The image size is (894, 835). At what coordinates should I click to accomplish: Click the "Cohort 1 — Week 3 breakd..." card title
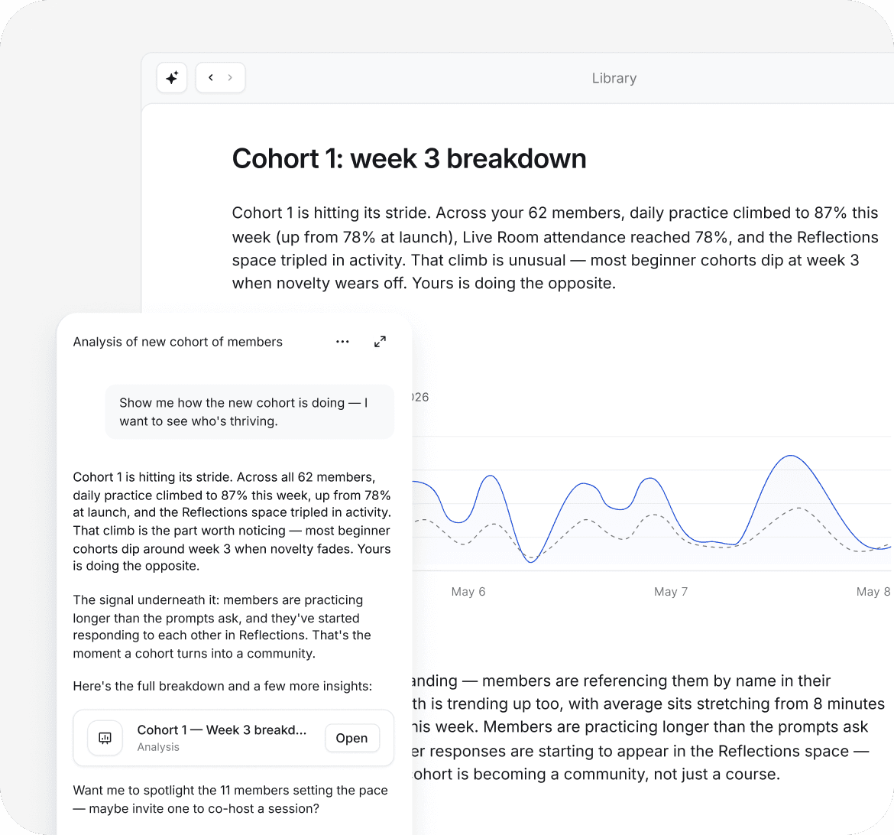222,730
